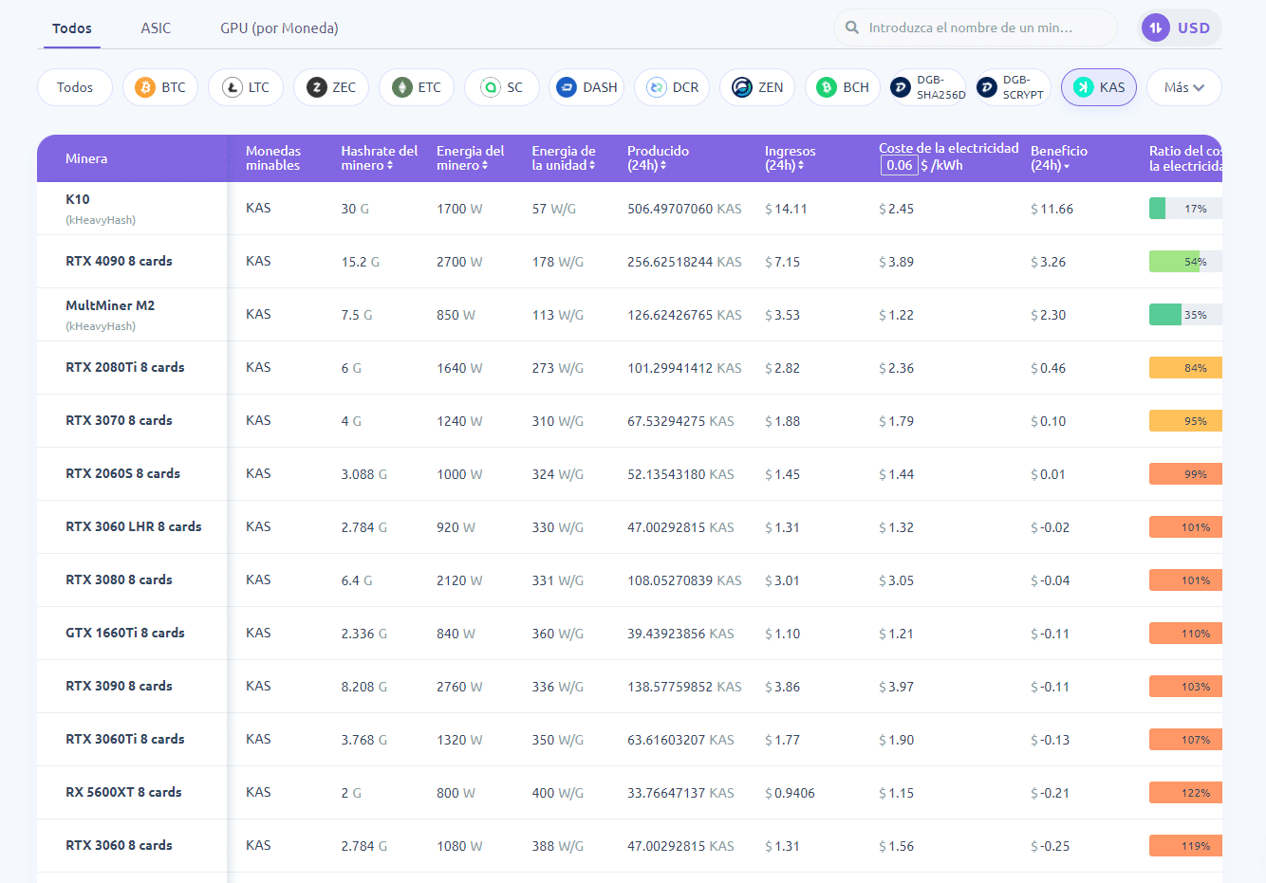The height and width of the screenshot is (883, 1266).
Task: Select the LTC coin filter
Action: coord(246,87)
